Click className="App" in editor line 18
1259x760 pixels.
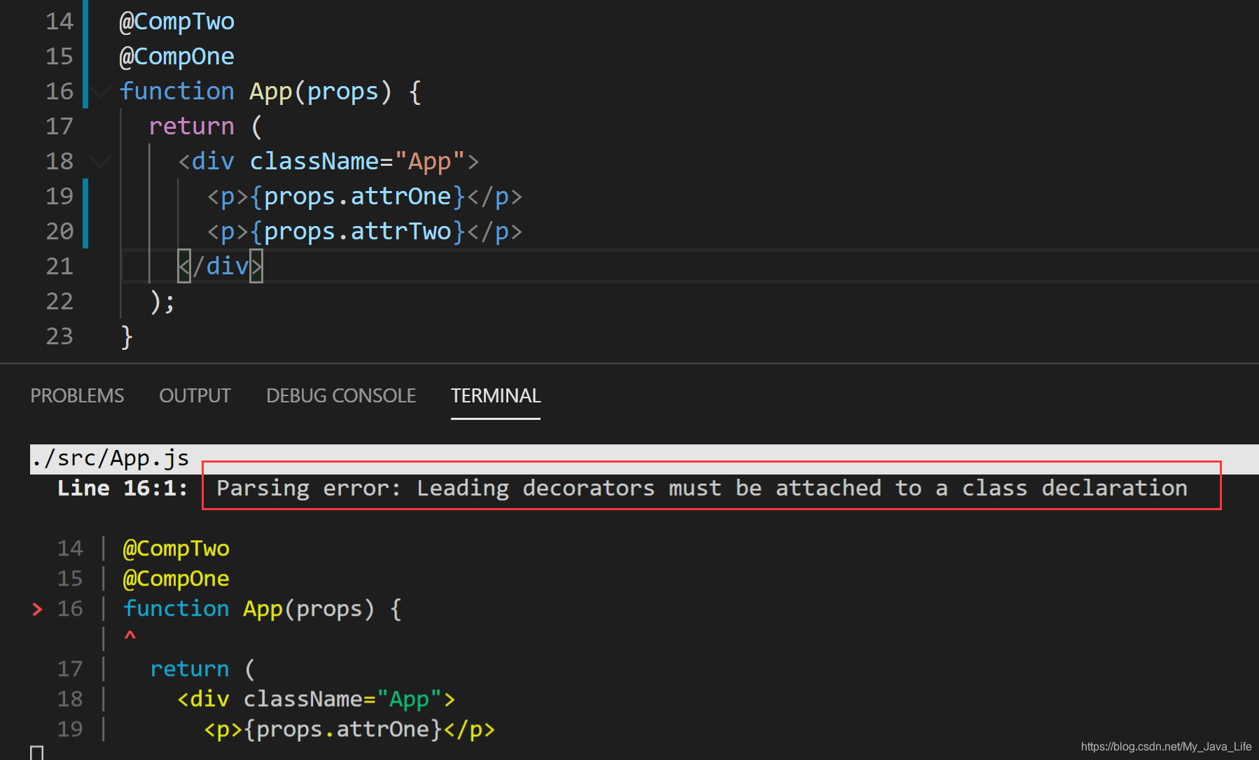(357, 162)
